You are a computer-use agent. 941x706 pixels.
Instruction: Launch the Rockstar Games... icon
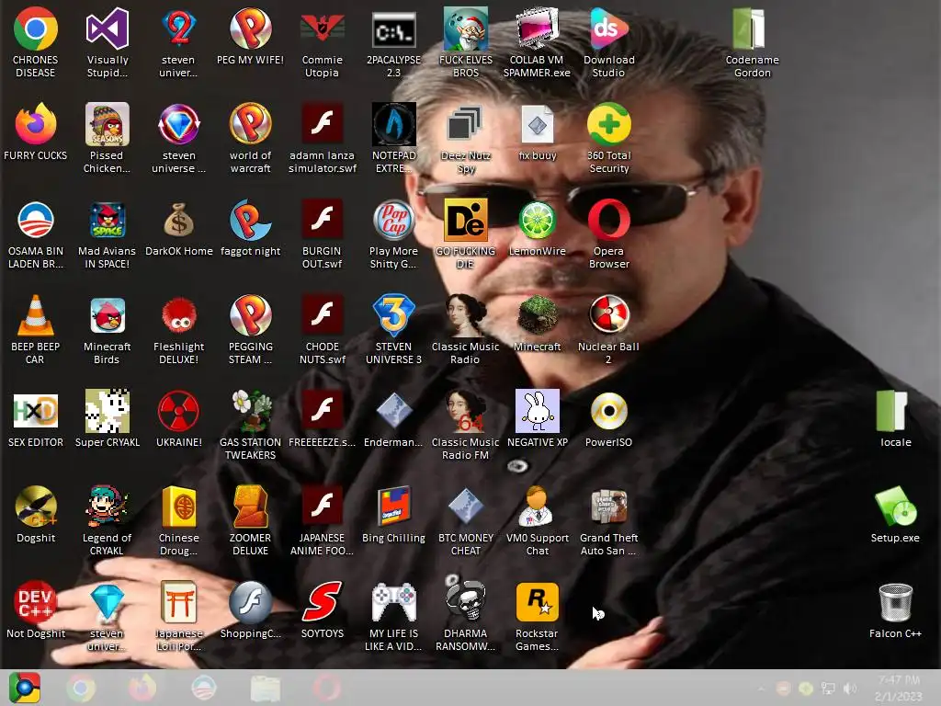pos(537,602)
